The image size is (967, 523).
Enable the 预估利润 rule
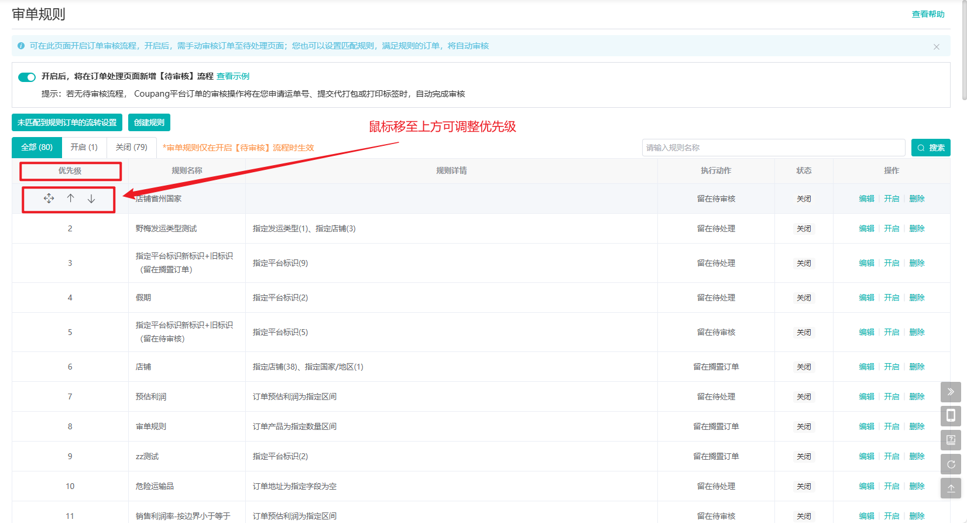[x=891, y=397]
